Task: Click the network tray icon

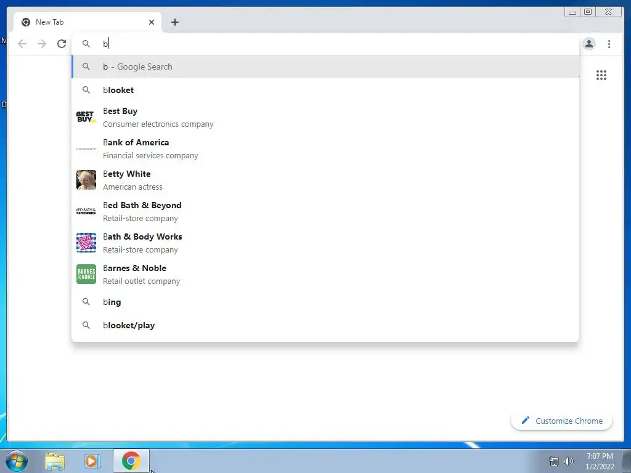Action: pyautogui.click(x=554, y=461)
